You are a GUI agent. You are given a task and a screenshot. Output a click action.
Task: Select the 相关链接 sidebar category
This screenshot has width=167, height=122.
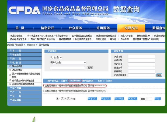point(25,100)
